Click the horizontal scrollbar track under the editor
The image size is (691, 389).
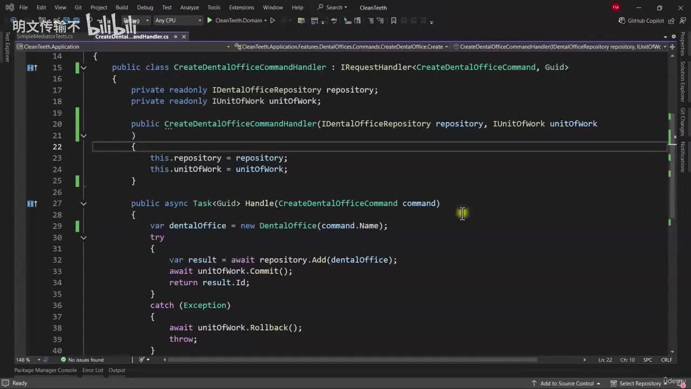point(376,360)
